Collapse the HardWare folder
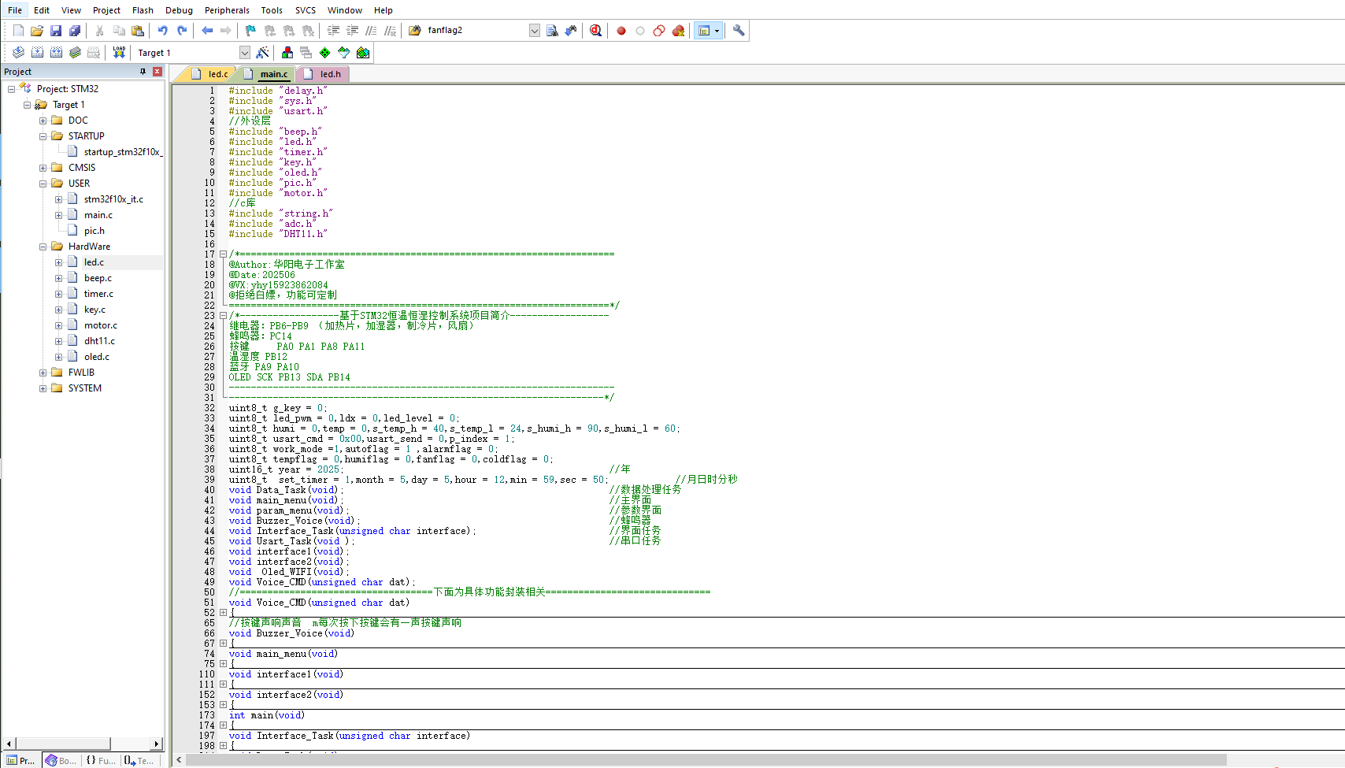 pyautogui.click(x=43, y=247)
